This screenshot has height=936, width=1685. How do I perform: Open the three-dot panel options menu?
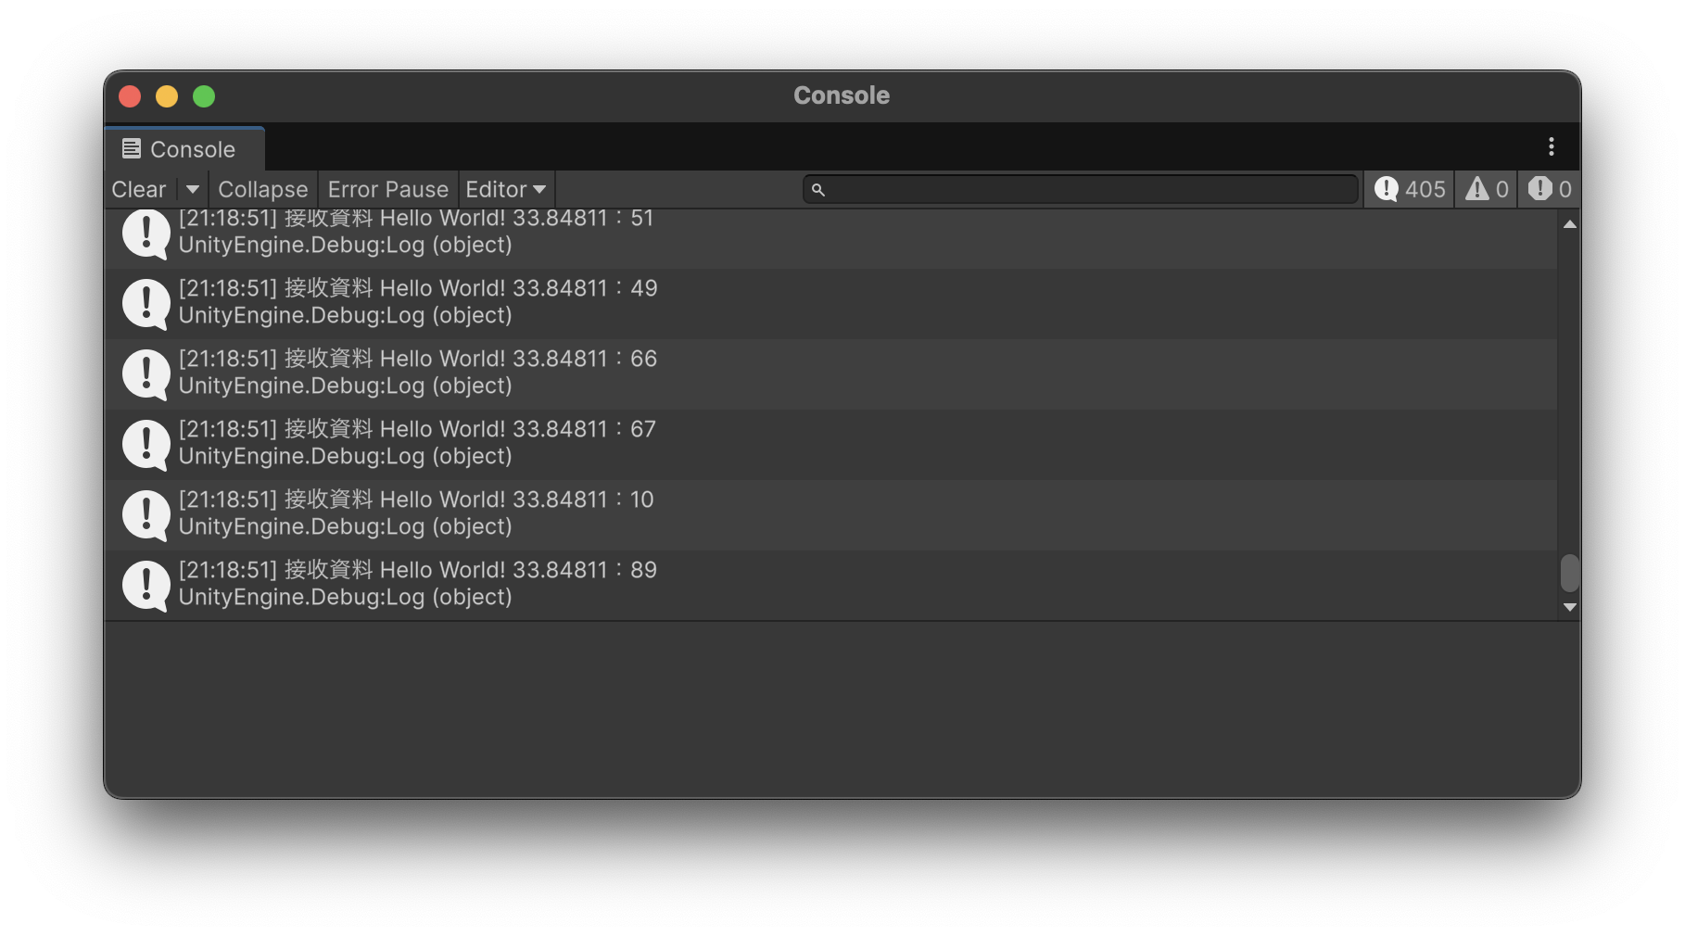coord(1551,146)
